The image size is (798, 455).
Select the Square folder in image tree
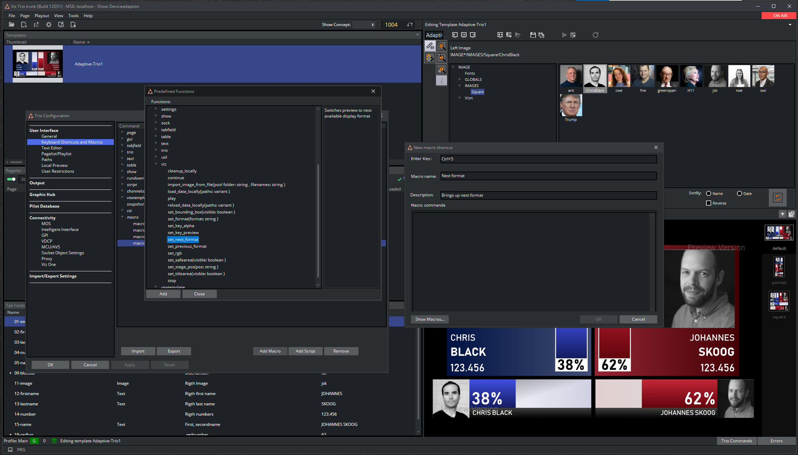click(477, 91)
